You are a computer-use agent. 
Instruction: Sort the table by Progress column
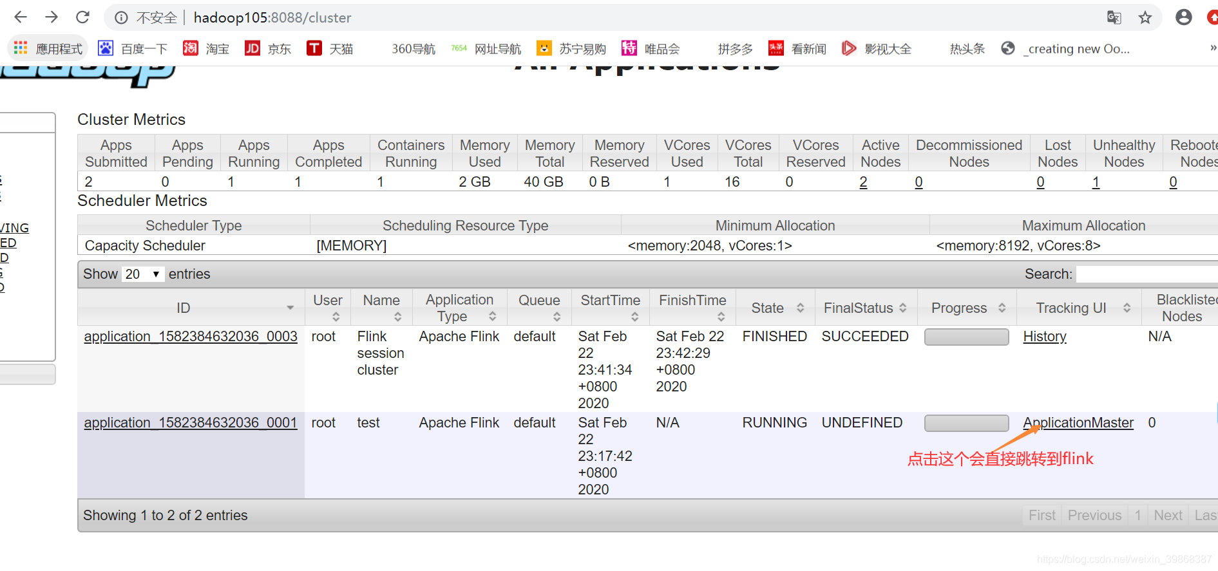(967, 308)
